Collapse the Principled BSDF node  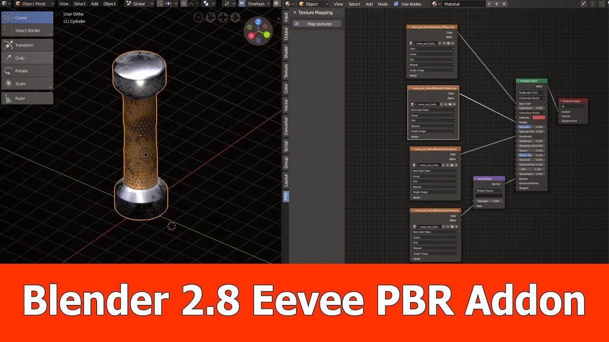pyautogui.click(x=519, y=81)
